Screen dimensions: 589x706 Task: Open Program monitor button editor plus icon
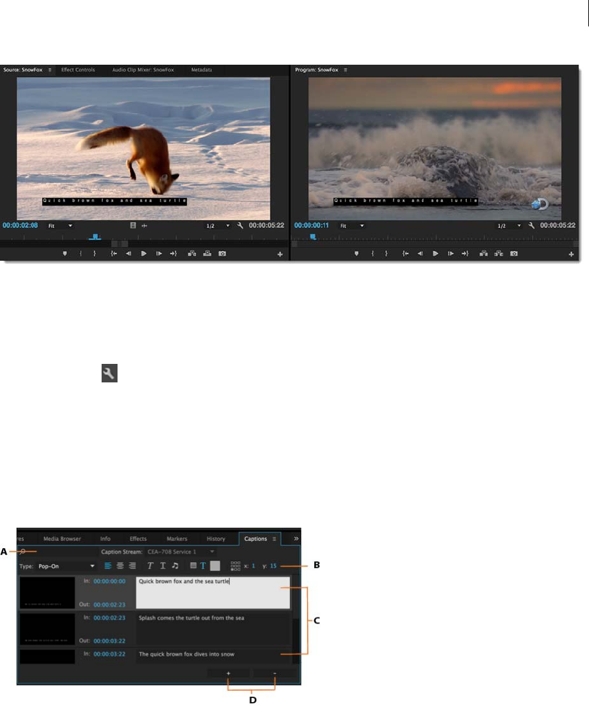tap(571, 254)
